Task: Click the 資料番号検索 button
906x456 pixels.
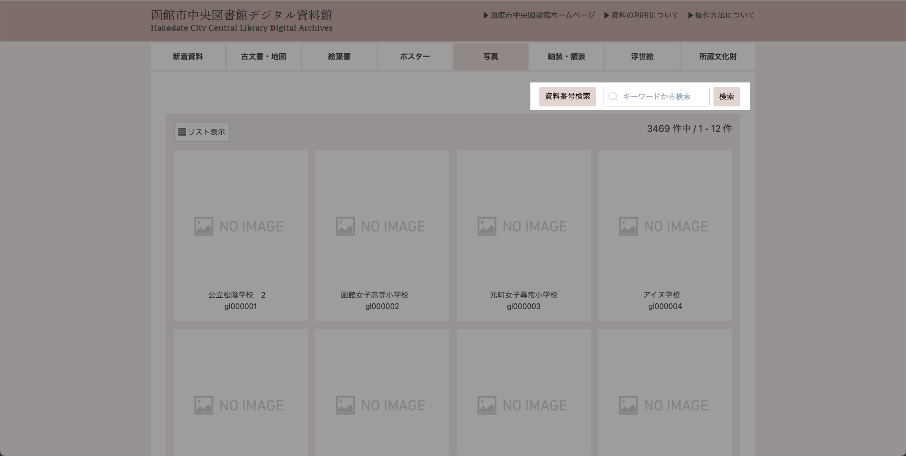Action: pyautogui.click(x=568, y=97)
